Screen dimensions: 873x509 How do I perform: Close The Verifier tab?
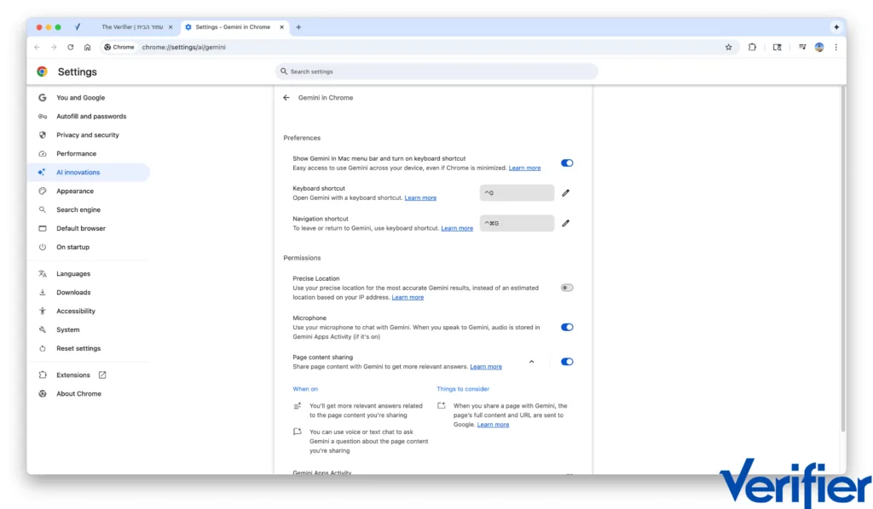(x=171, y=26)
